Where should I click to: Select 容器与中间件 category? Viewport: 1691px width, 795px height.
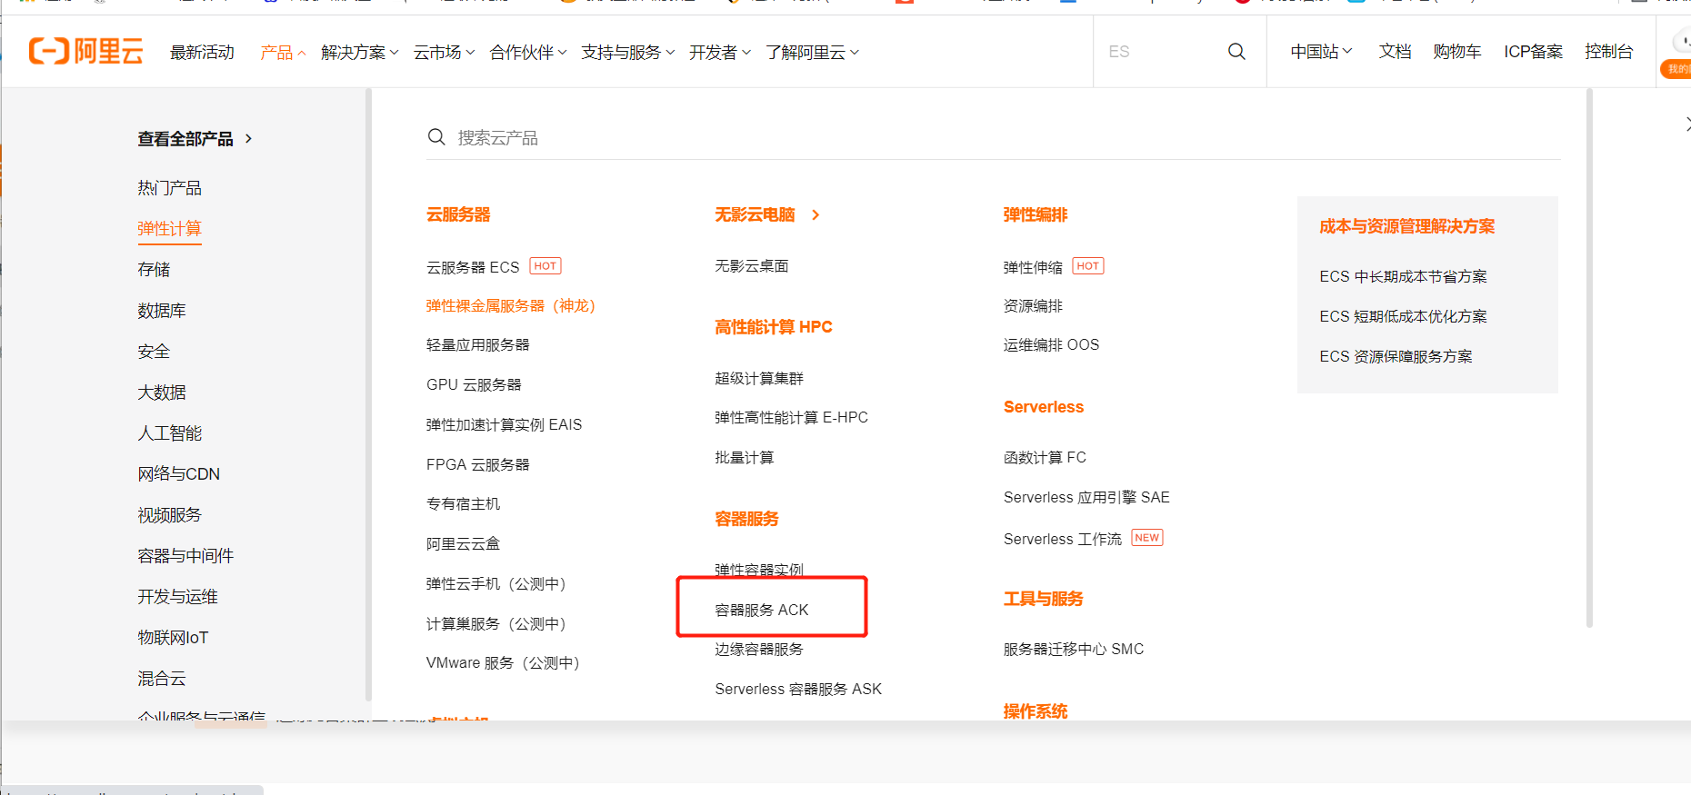(x=185, y=556)
